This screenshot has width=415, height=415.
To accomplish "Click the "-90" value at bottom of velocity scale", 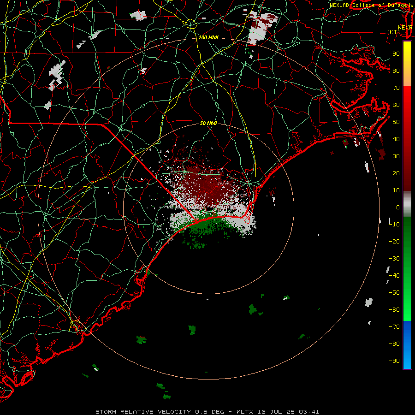I will coord(394,361).
